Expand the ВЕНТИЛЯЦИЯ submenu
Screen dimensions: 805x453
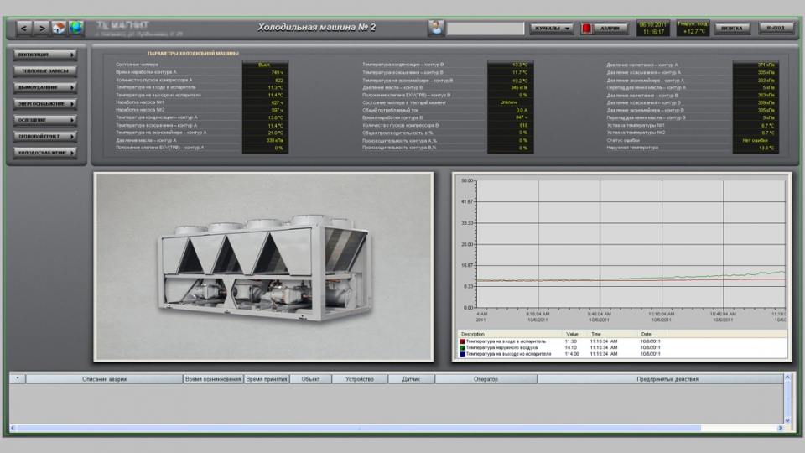click(x=45, y=55)
